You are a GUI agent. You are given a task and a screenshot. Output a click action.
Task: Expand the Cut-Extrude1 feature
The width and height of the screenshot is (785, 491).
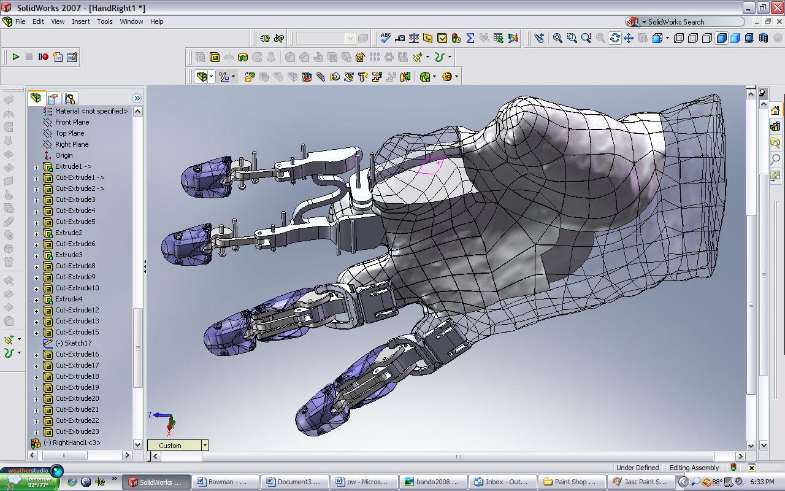coord(36,177)
